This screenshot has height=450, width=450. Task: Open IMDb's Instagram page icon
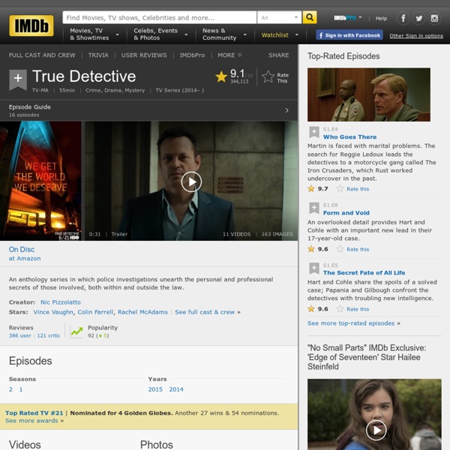coord(434,18)
